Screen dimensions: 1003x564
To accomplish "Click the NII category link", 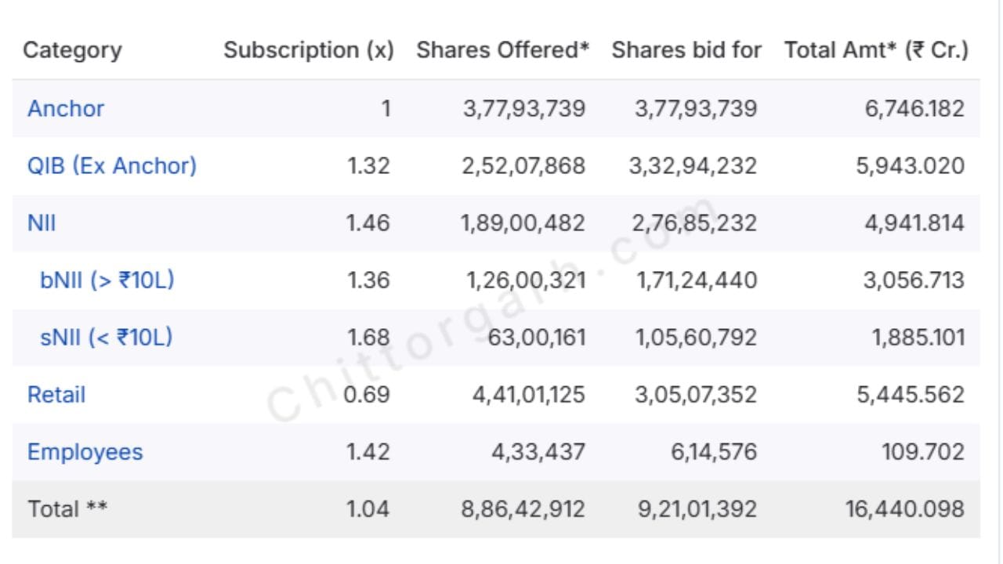I will pos(42,223).
